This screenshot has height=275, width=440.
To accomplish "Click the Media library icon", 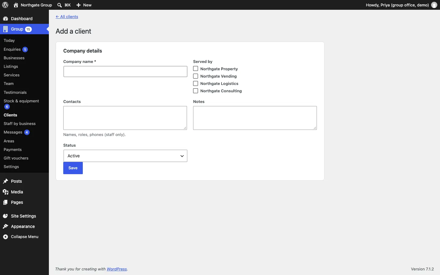I will click(5, 192).
